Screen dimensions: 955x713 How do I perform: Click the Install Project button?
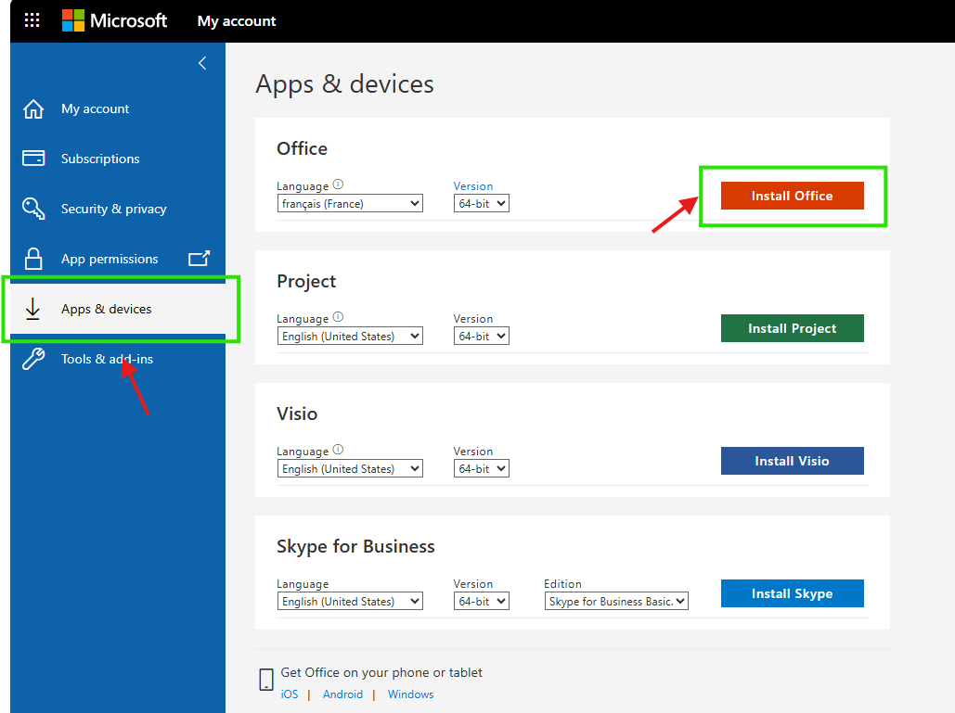point(793,328)
